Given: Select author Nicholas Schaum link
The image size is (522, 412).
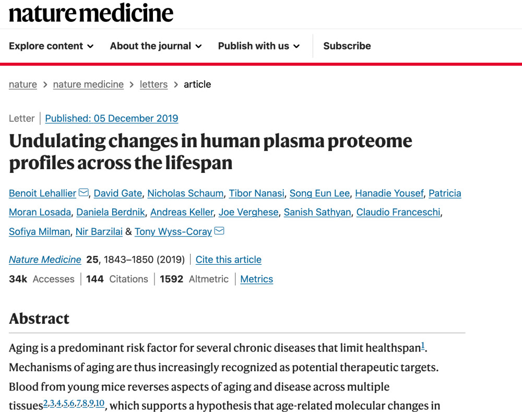Looking at the screenshot, I should [x=185, y=194].
